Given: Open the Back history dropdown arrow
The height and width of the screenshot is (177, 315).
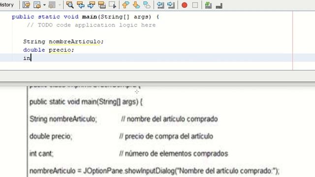Looking at the screenshot, I should (x=44, y=5).
